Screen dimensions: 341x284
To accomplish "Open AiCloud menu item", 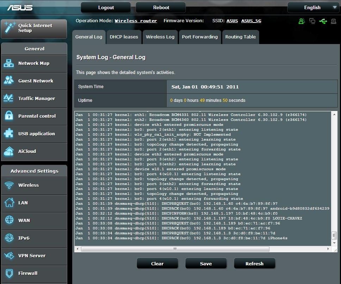I will click(x=34, y=152).
